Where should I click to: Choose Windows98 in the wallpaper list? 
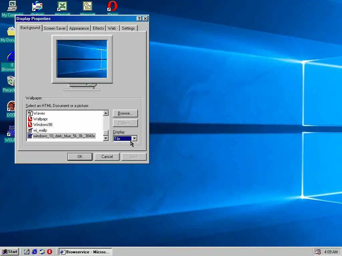pyautogui.click(x=43, y=125)
